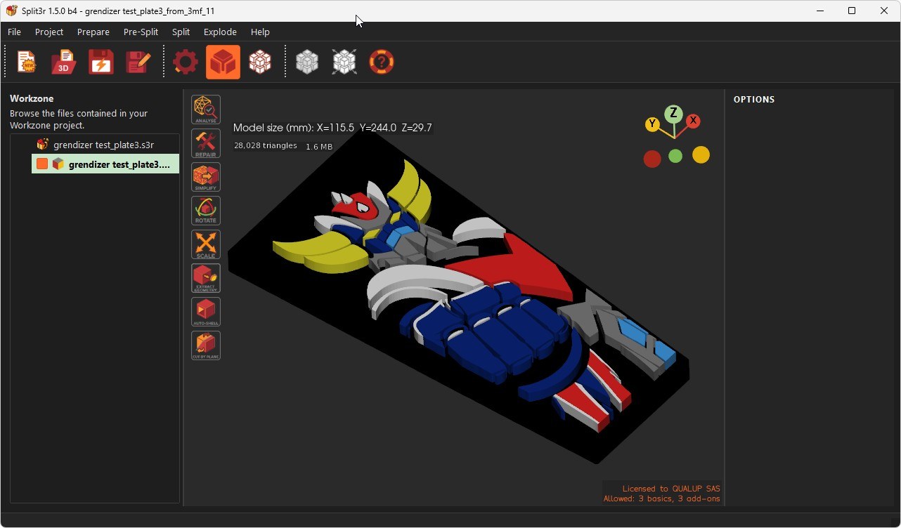901x528 pixels.
Task: Click the 1.6 MB file size label
Action: coord(319,147)
